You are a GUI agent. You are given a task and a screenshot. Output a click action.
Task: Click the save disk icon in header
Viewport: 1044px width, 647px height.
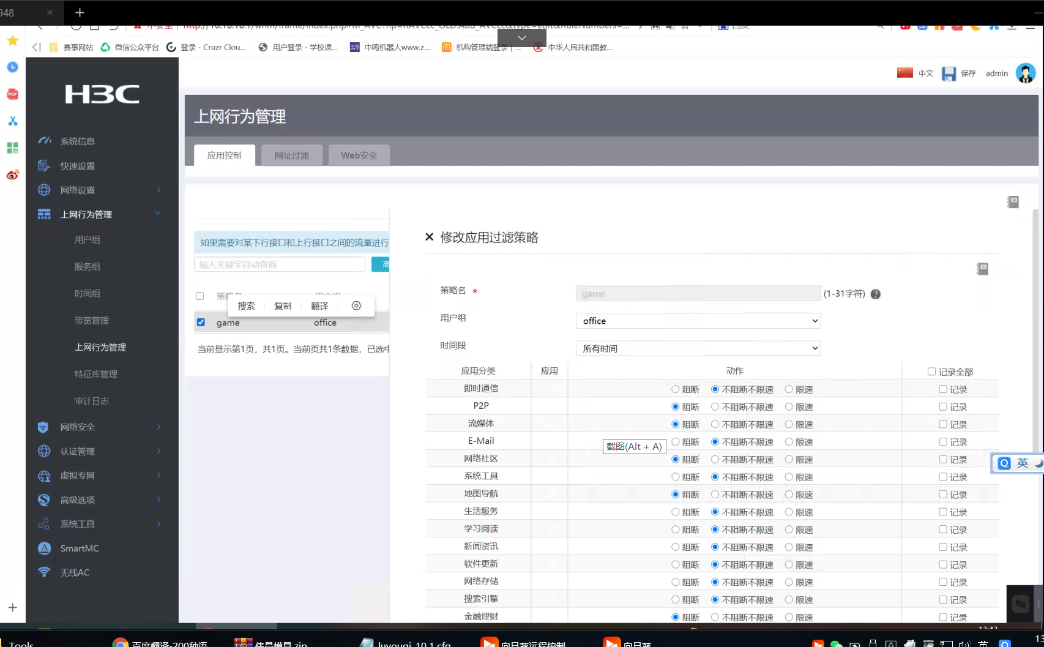pyautogui.click(x=949, y=73)
